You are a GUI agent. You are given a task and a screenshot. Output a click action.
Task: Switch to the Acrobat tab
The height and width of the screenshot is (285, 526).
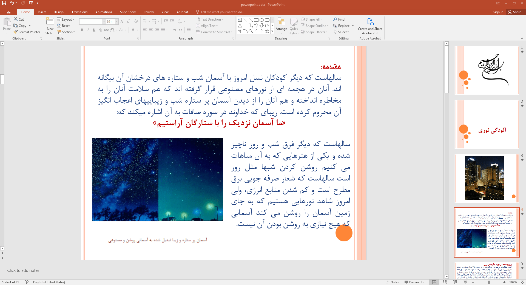(182, 12)
